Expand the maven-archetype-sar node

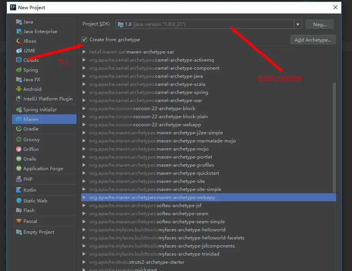pos(84,52)
